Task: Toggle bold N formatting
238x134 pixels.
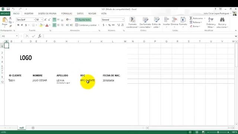Action: click(18, 25)
